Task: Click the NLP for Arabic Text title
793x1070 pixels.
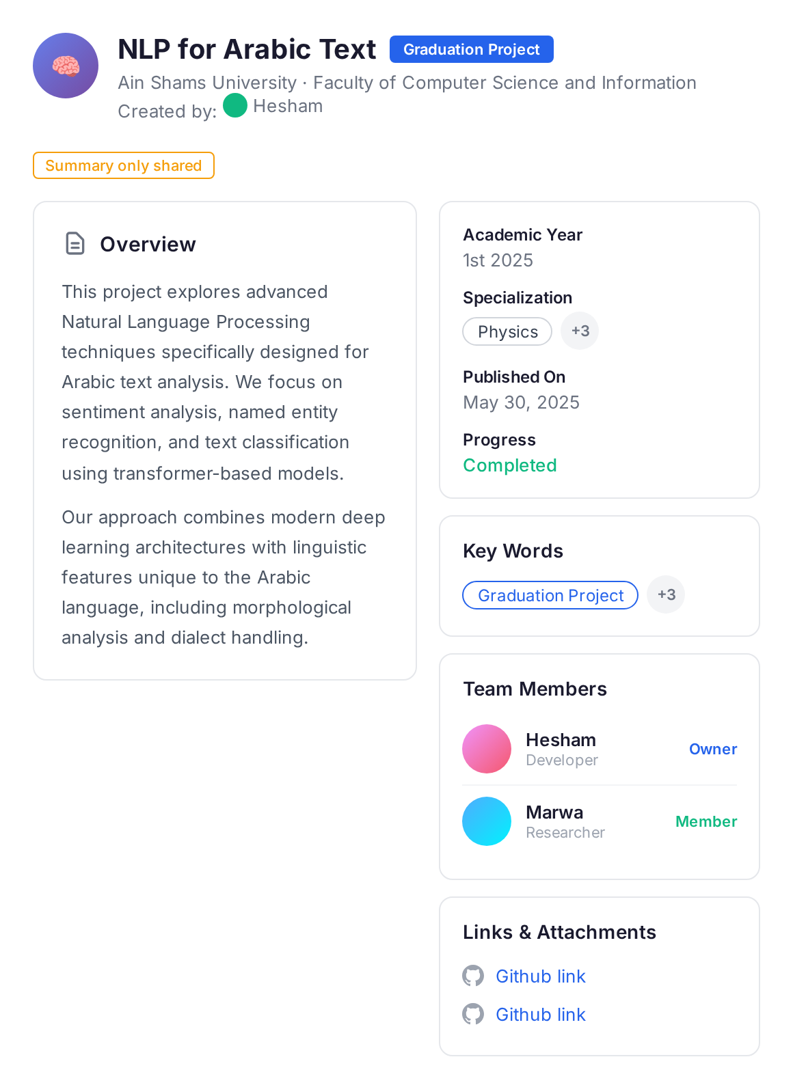Action: pyautogui.click(x=247, y=49)
